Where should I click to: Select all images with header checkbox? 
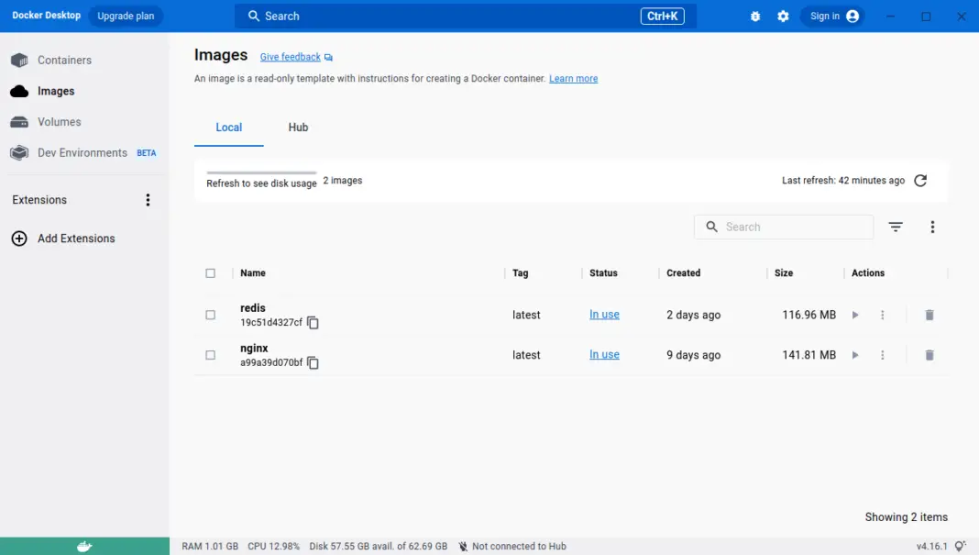coord(211,273)
